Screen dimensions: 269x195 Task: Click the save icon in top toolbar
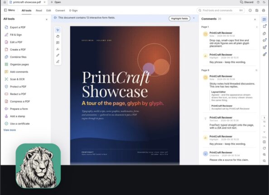tap(257, 10)
